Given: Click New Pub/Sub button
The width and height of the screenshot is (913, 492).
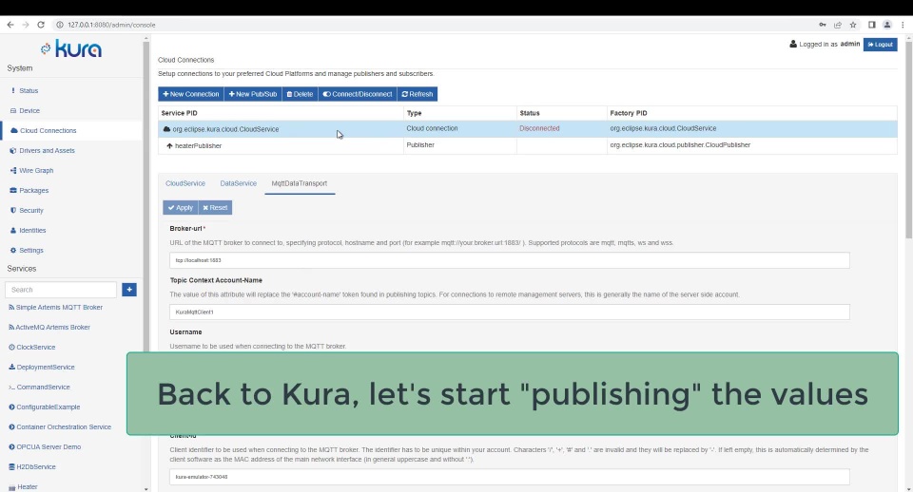Looking at the screenshot, I should (253, 94).
